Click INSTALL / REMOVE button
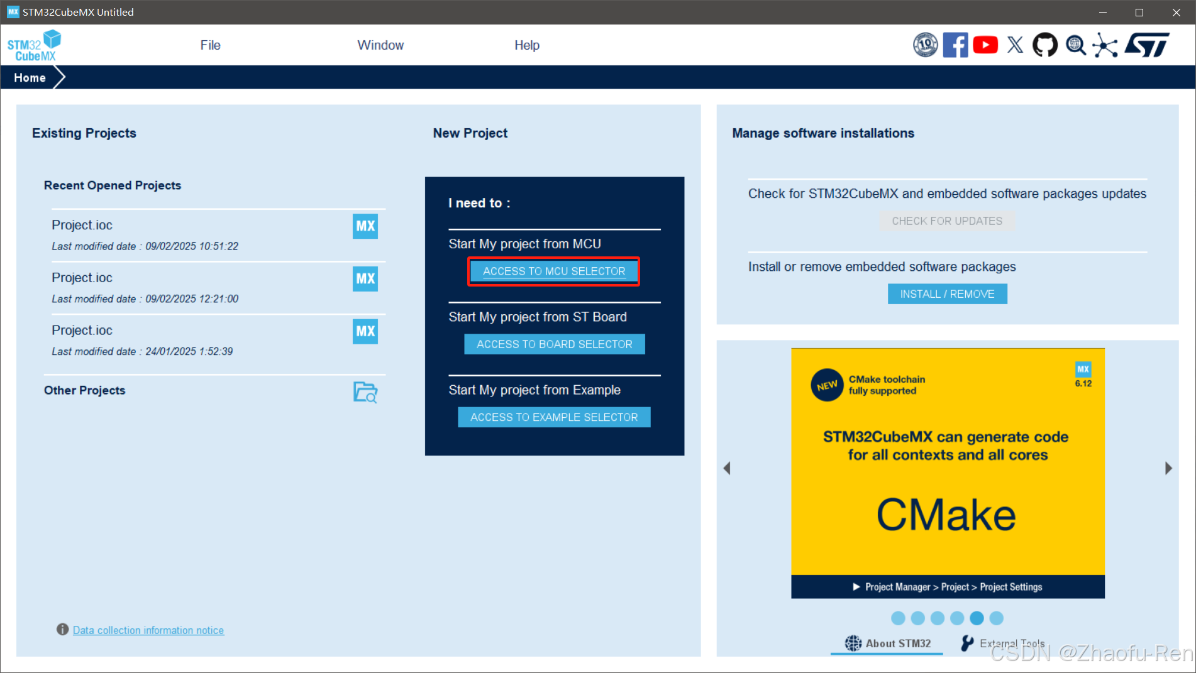The width and height of the screenshot is (1196, 673). (x=947, y=294)
